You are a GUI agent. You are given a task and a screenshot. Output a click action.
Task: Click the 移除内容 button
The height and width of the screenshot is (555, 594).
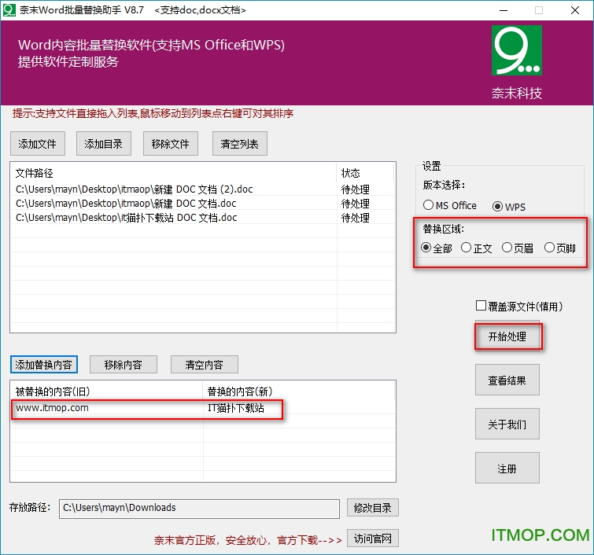(124, 365)
